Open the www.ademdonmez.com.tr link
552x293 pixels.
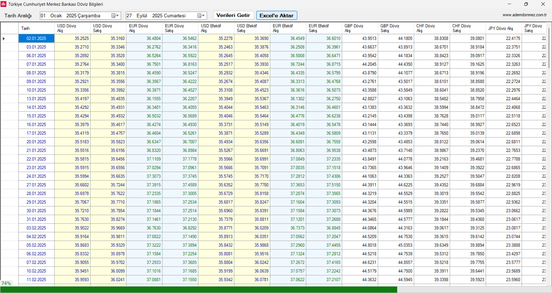pos(524,15)
